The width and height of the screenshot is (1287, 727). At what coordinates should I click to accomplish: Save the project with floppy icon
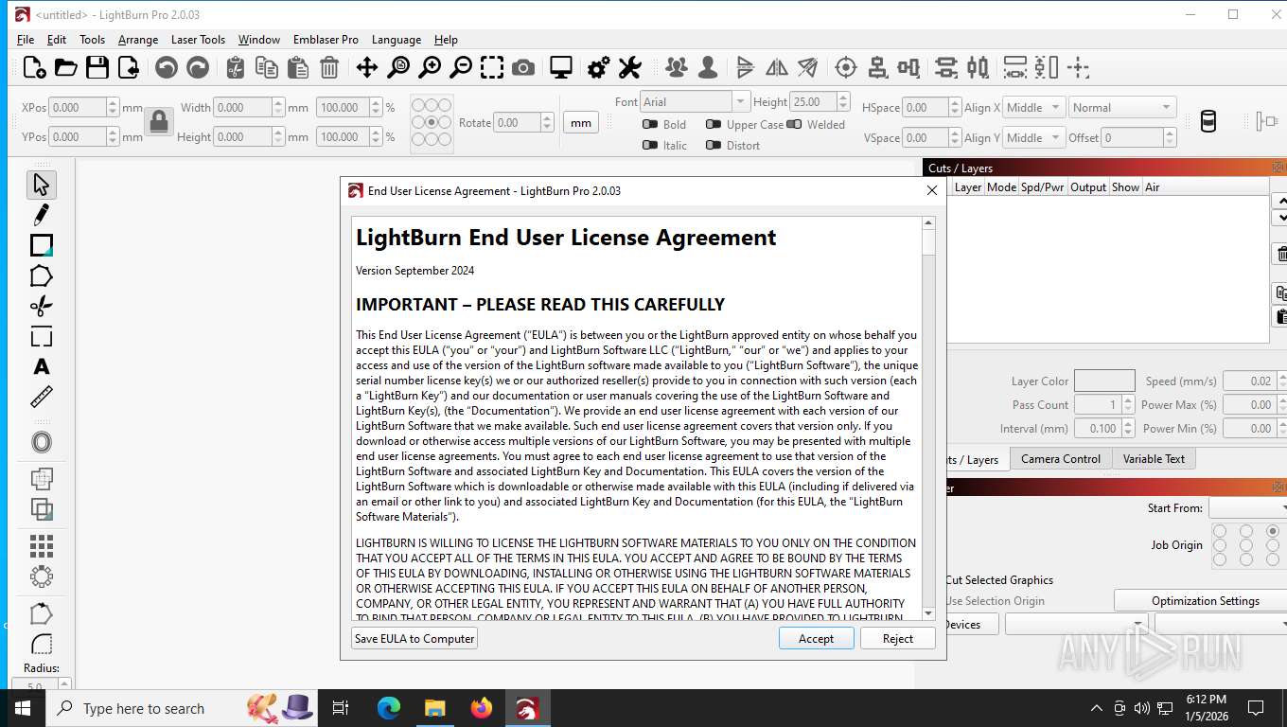[97, 67]
